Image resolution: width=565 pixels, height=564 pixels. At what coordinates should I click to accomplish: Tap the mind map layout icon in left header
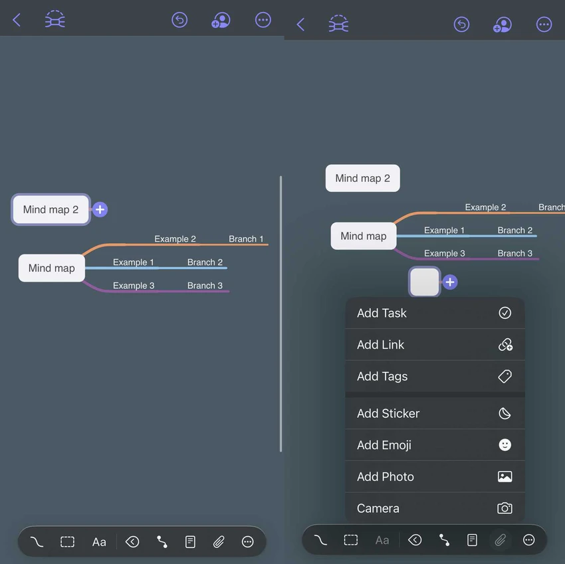point(55,19)
